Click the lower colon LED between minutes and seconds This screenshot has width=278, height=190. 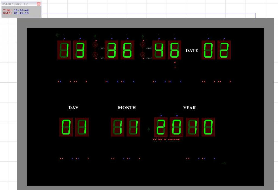[143, 55]
